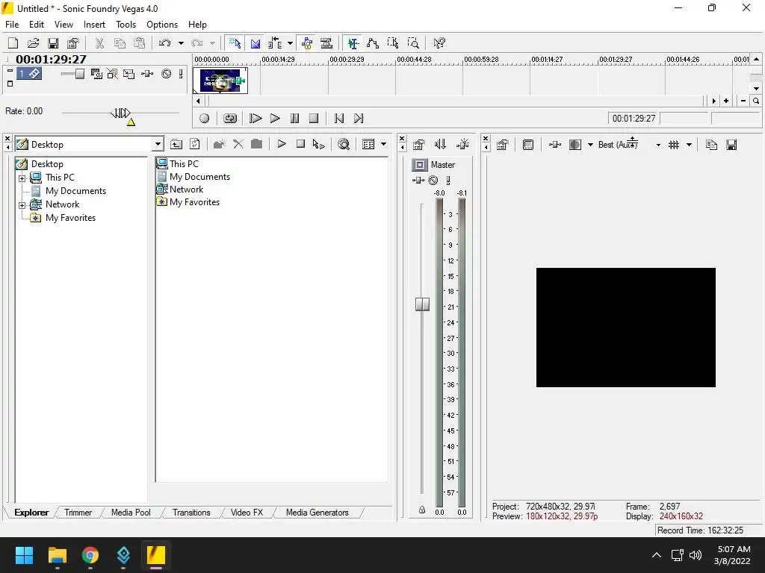765x573 pixels.
Task: Select the Selection Edit tool
Action: pos(393,43)
